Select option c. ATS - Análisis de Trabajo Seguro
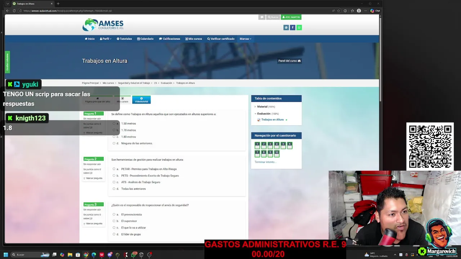The image size is (461, 259). coord(114,182)
